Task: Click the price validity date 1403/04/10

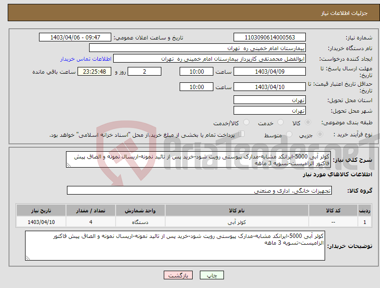Action: (270, 87)
